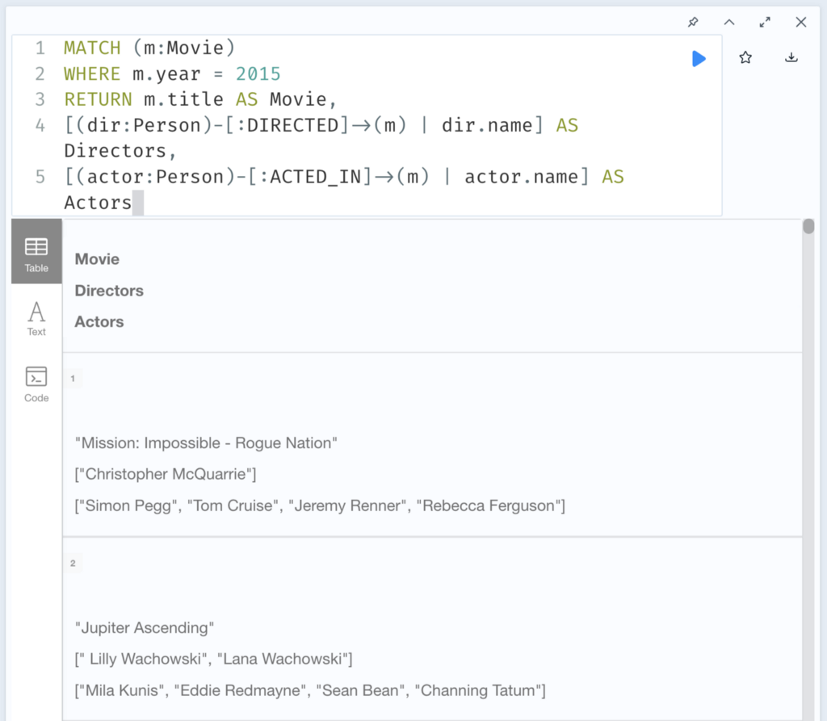Pin the result frame

click(x=693, y=22)
